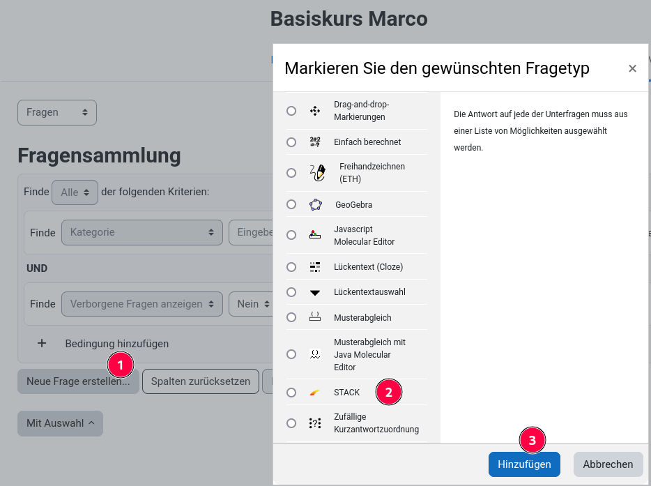This screenshot has width=651, height=486.
Task: Click Bedingung hinzufügen plus link
Action: (117, 343)
